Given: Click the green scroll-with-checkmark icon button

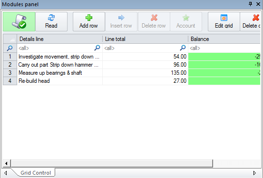Looking at the screenshot, I should 19,22.
